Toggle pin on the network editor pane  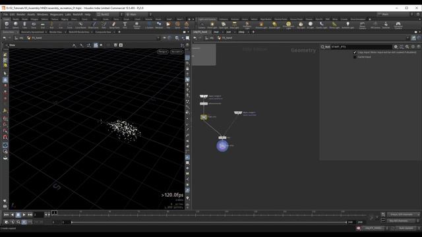(413, 38)
